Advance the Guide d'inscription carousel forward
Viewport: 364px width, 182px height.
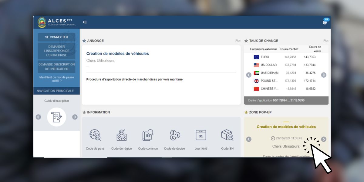tap(75, 117)
